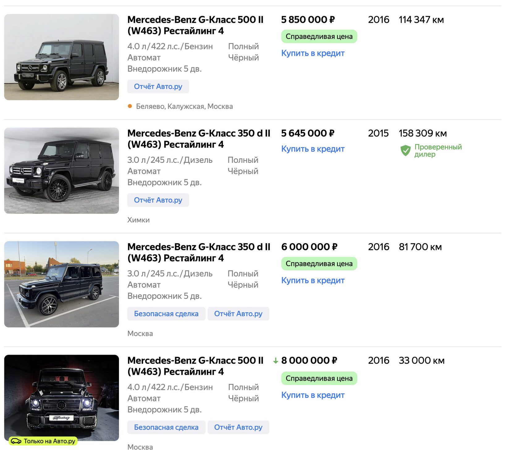
Task: Open the photo of the 8 000 000 ₽ G-Класс
Action: click(61, 398)
